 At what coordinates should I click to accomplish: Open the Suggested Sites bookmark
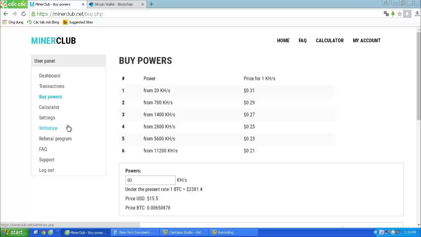pos(78,22)
